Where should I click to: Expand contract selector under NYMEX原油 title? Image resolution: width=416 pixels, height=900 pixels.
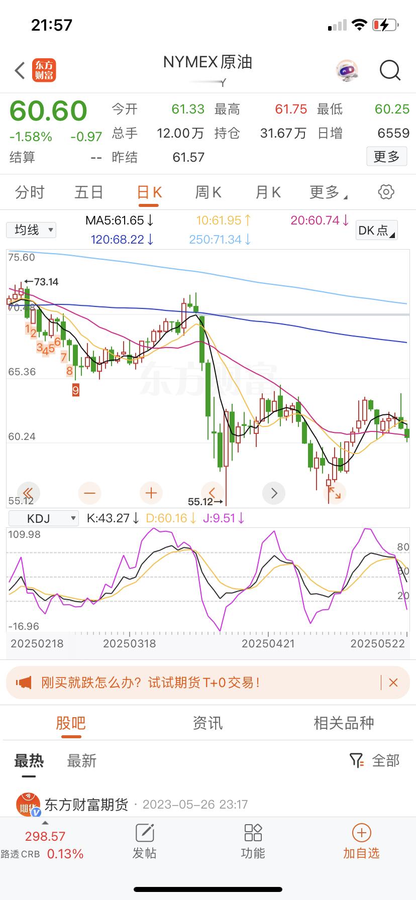coord(208,82)
